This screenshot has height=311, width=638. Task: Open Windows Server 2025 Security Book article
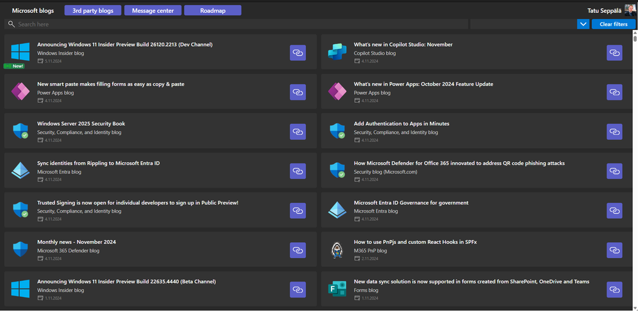pos(81,123)
